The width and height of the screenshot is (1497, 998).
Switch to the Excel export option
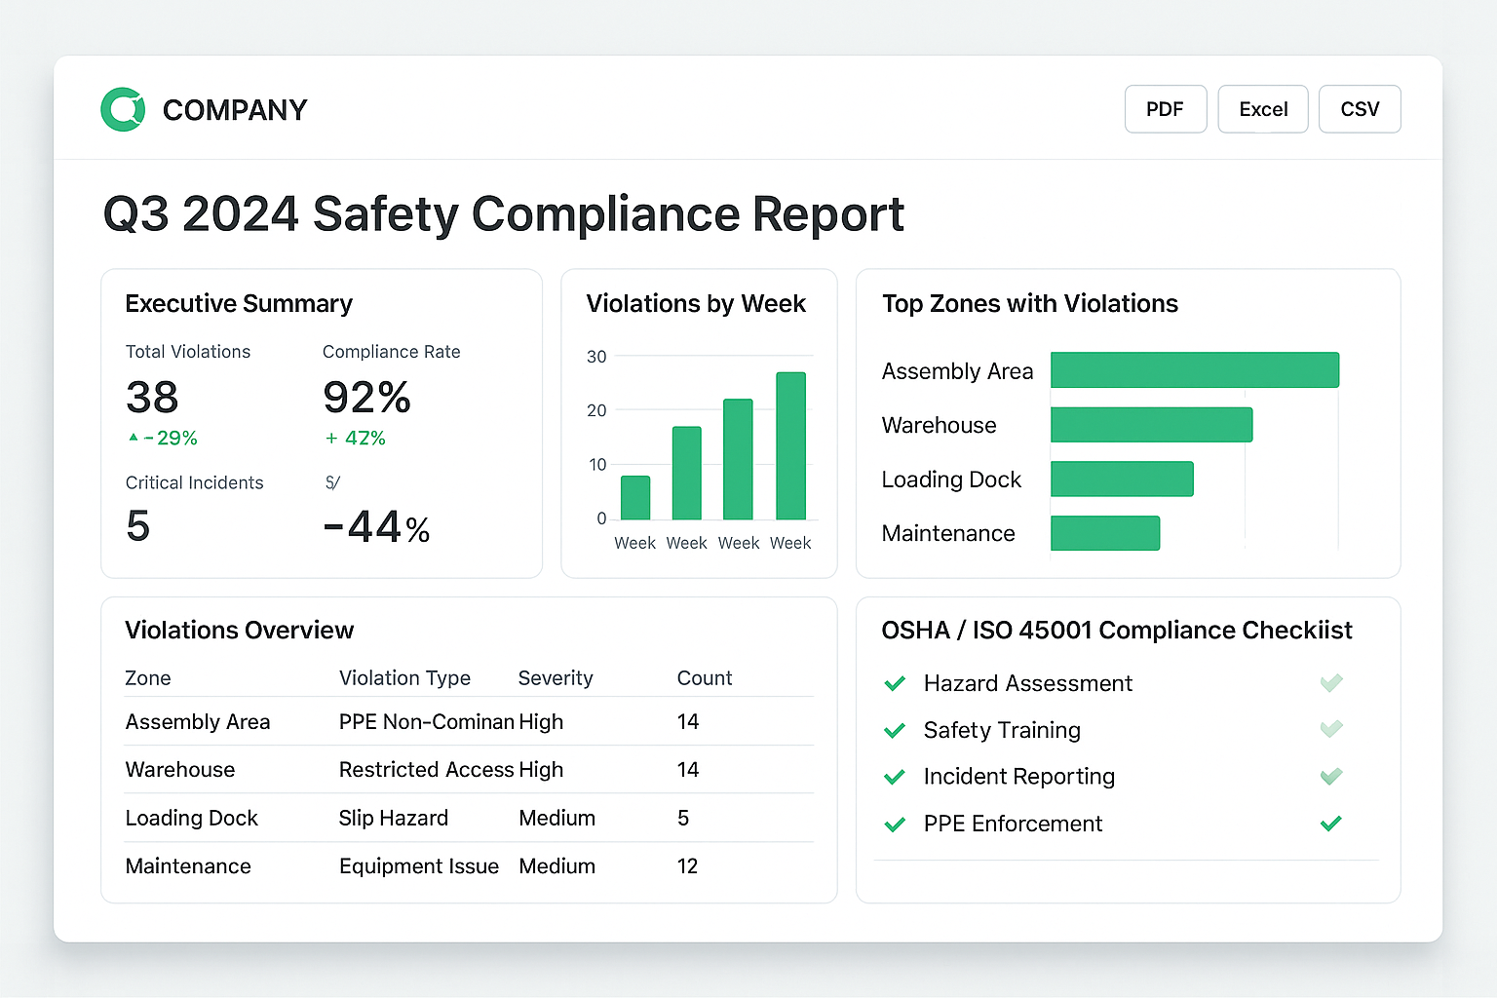pyautogui.click(x=1263, y=109)
